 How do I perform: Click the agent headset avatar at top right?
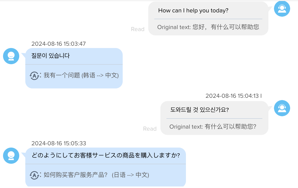(282, 9)
